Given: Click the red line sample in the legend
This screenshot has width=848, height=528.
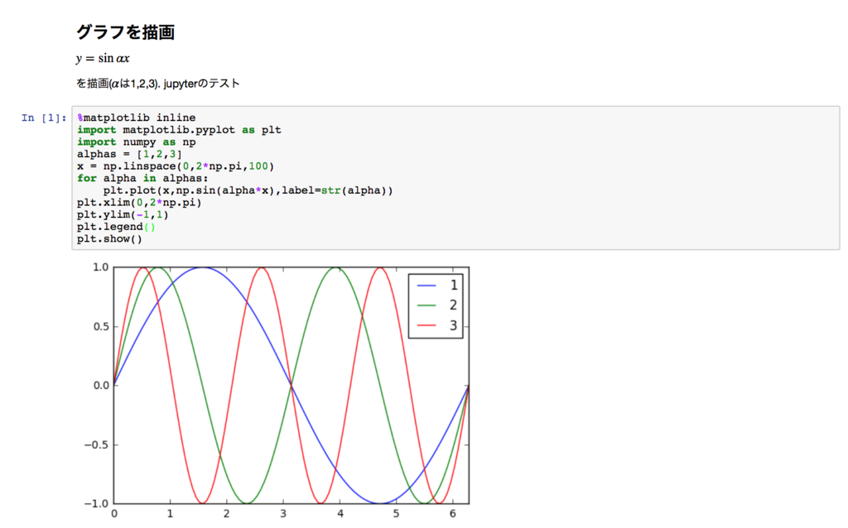Looking at the screenshot, I should click(426, 325).
